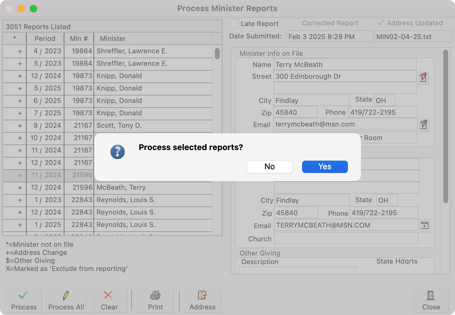455x315 pixels.
Task: Click the edit pencil icon beside Street field
Action: click(424, 78)
